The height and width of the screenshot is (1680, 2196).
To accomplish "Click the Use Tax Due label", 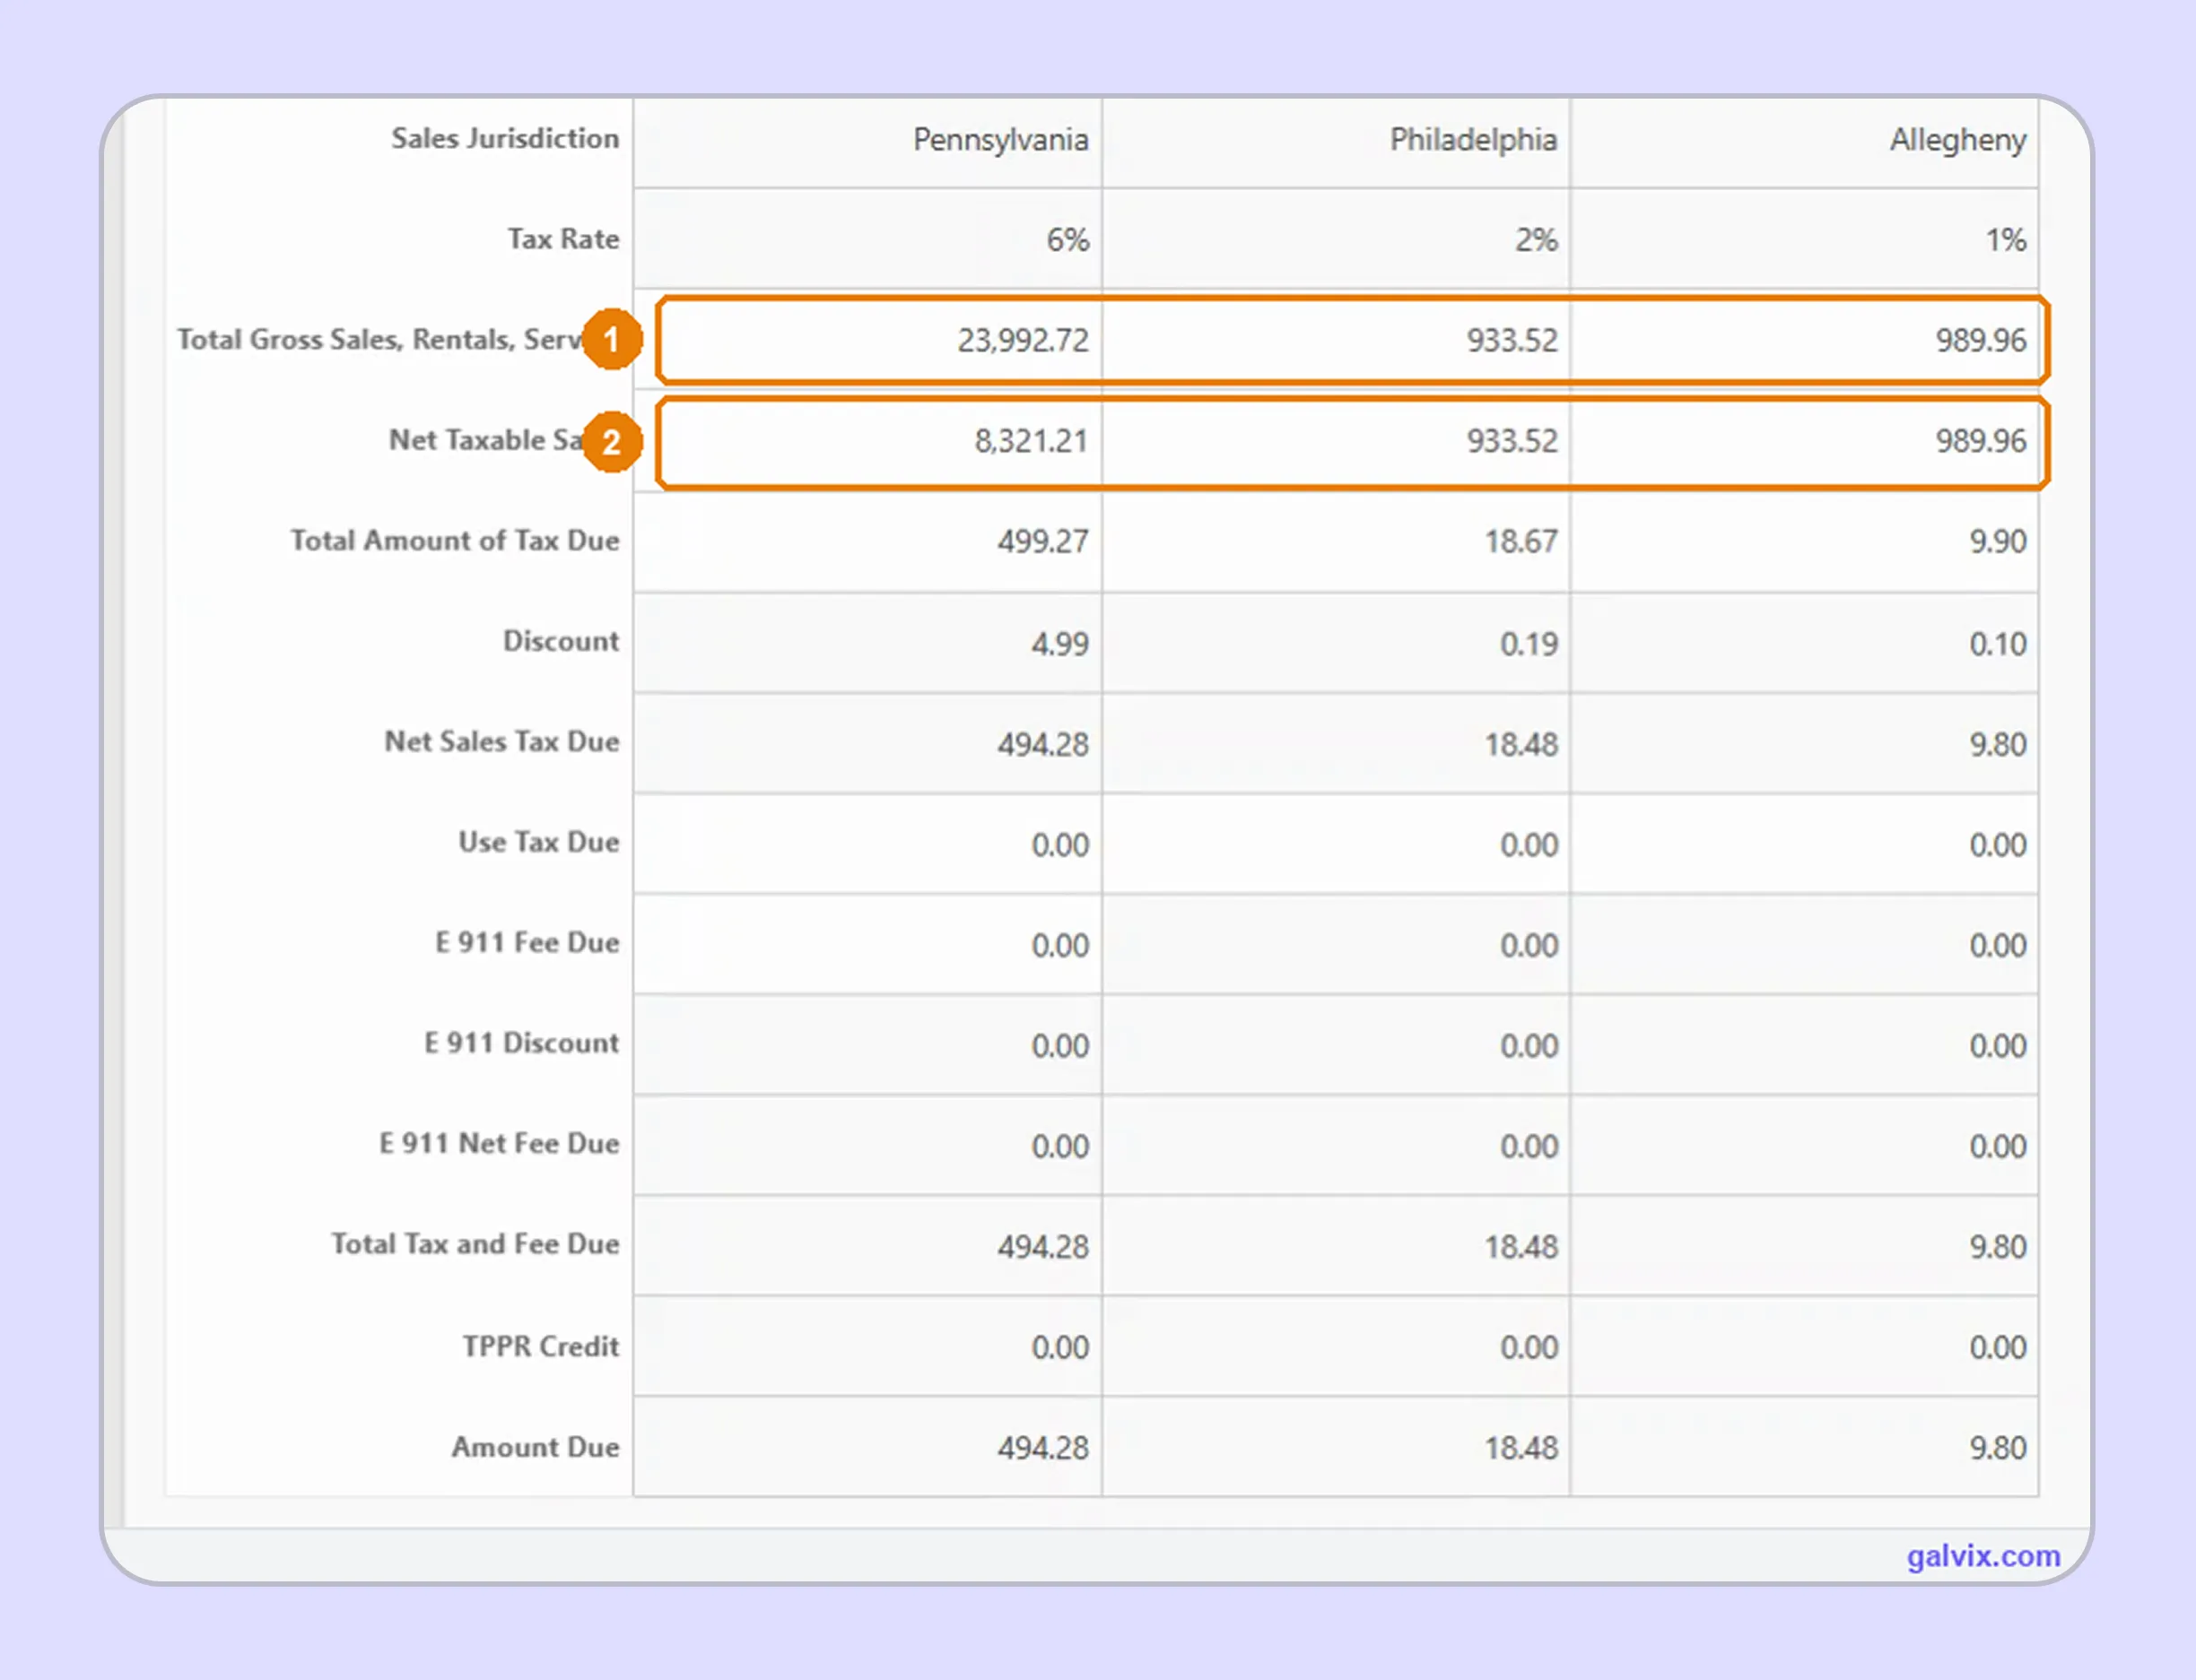I will point(539,842).
